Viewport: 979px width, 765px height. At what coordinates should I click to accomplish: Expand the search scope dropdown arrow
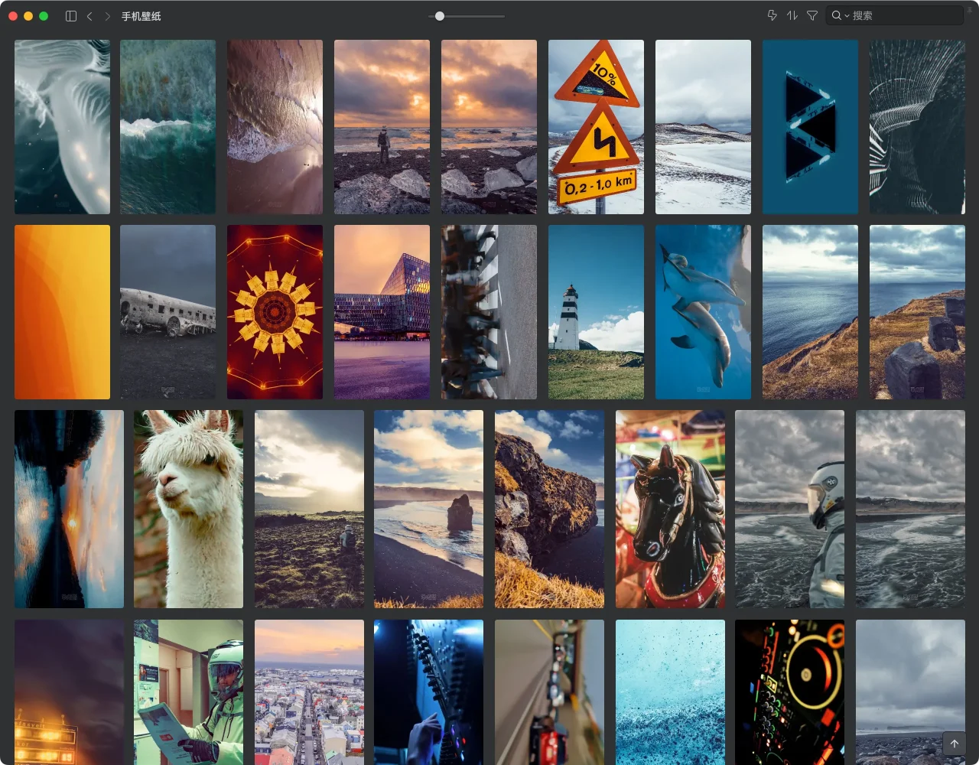847,16
